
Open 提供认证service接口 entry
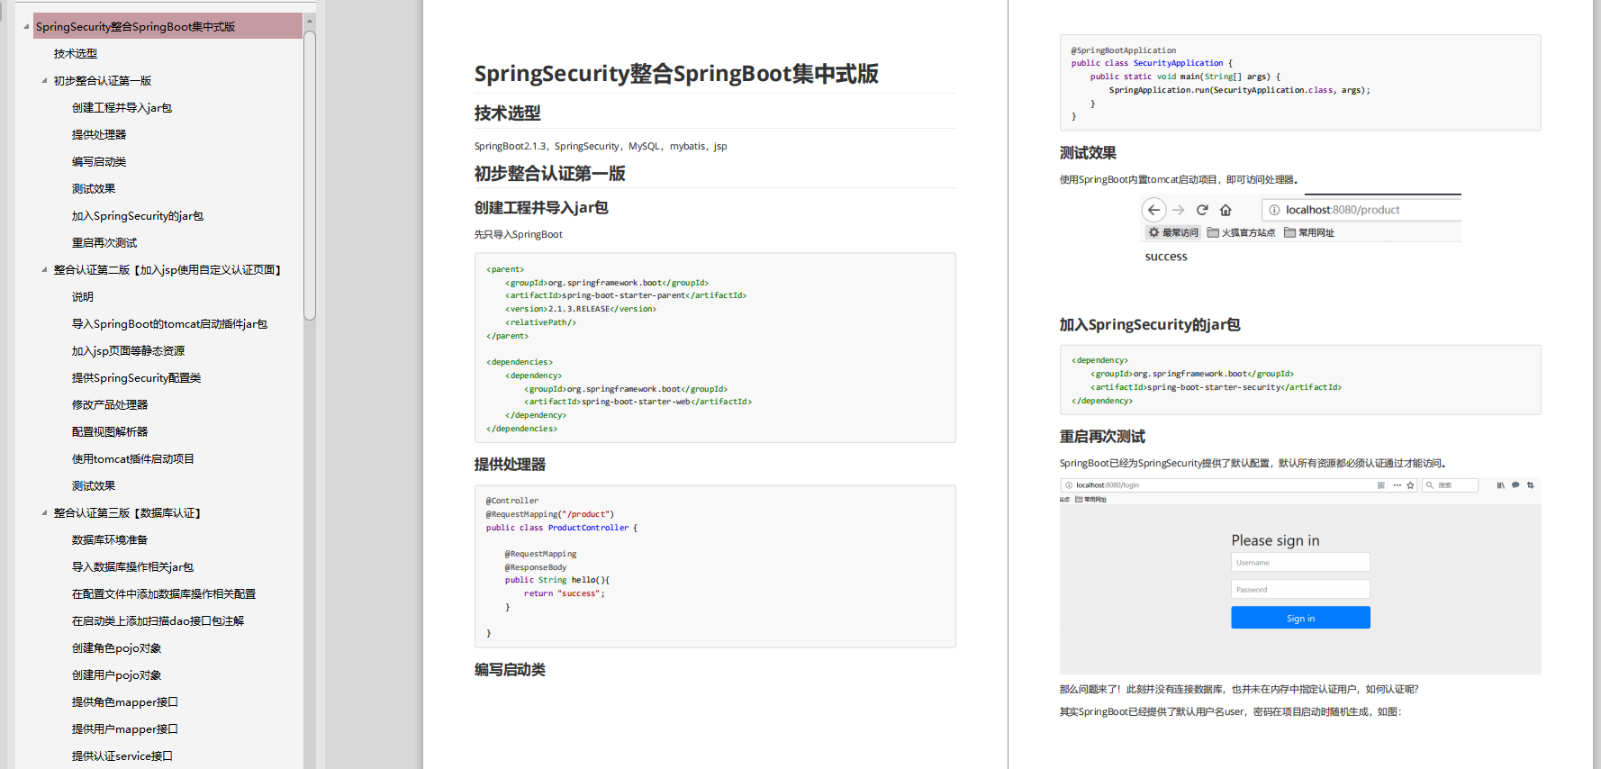(x=122, y=756)
